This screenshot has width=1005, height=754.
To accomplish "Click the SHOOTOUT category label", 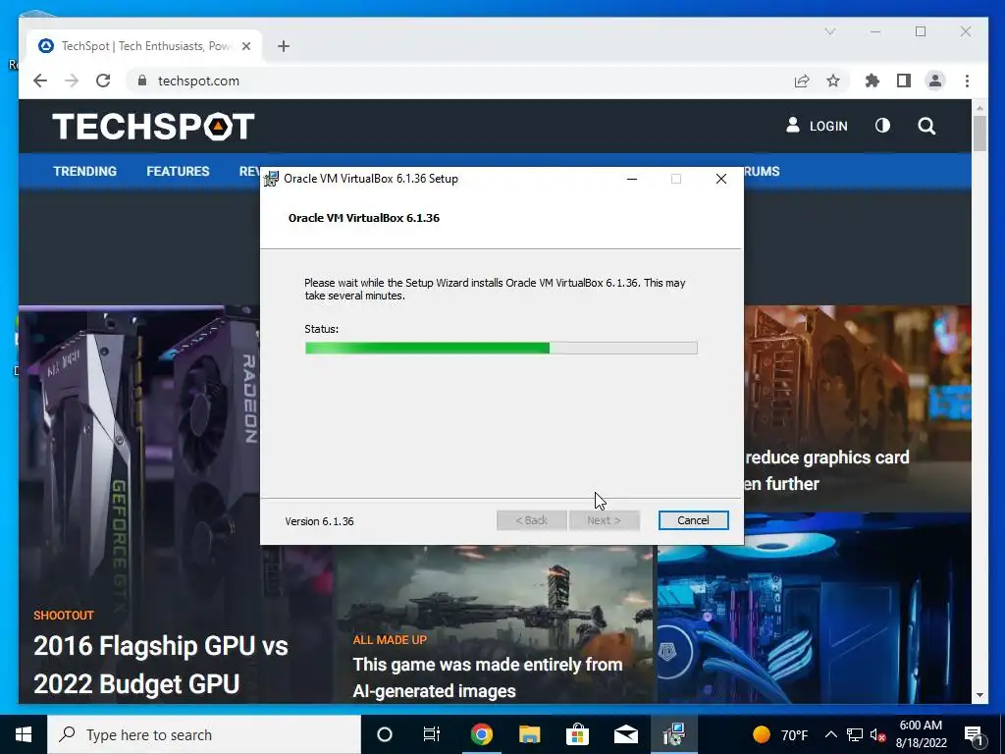I will [64, 616].
